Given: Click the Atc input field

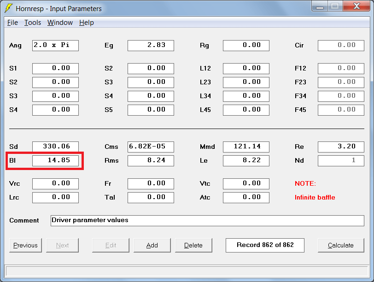Looking at the screenshot, I should 246,198.
